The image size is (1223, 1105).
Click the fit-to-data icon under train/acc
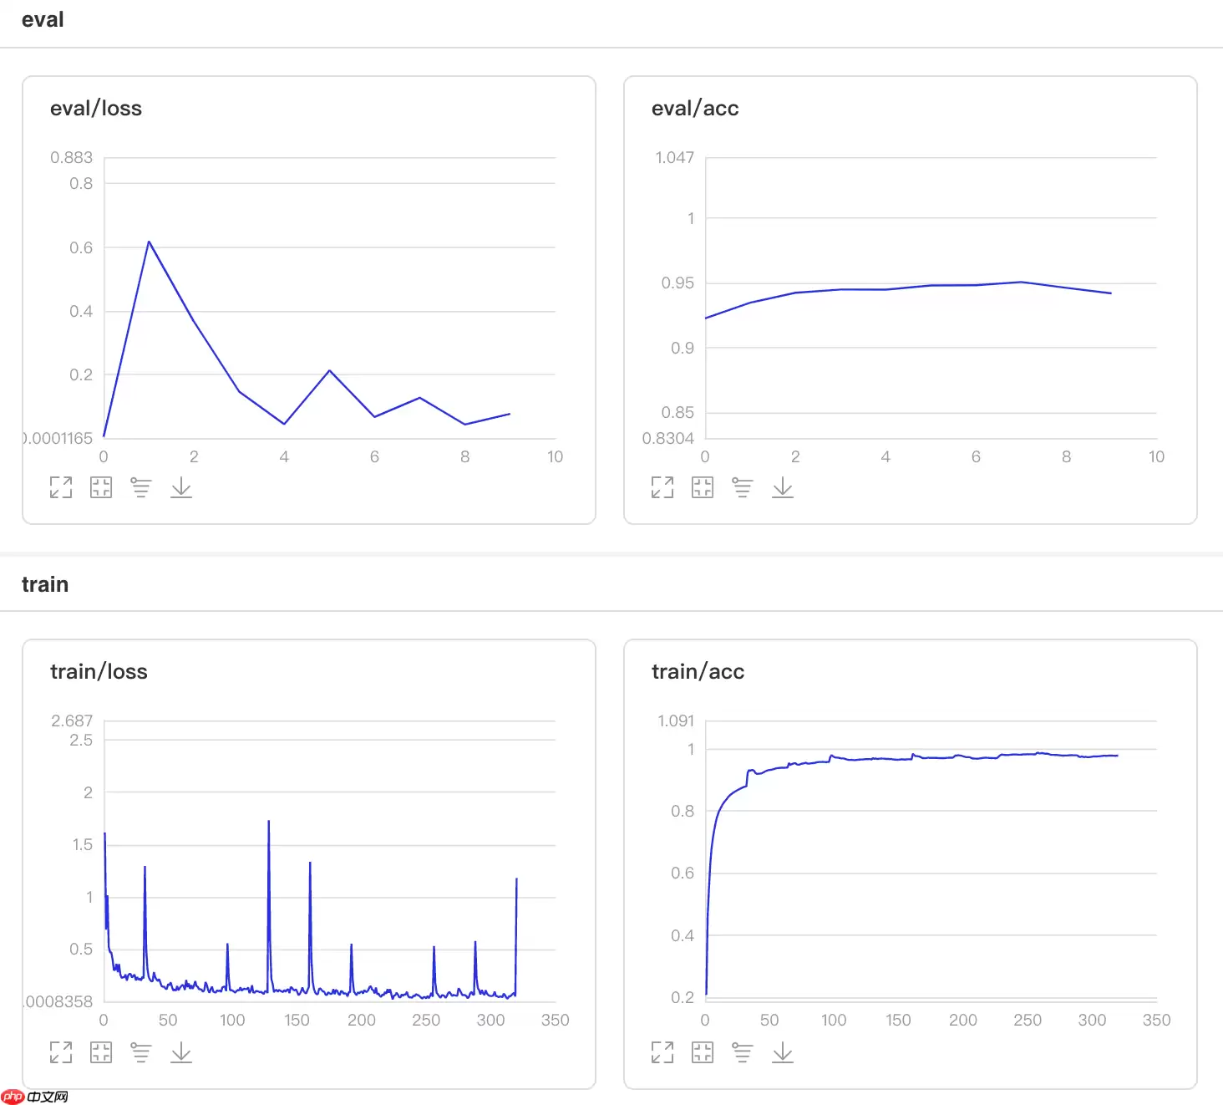click(703, 1052)
